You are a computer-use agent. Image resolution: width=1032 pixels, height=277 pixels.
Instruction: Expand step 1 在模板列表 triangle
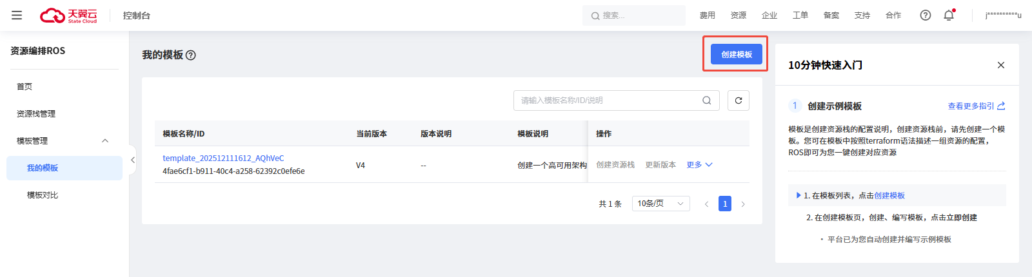[799, 195]
